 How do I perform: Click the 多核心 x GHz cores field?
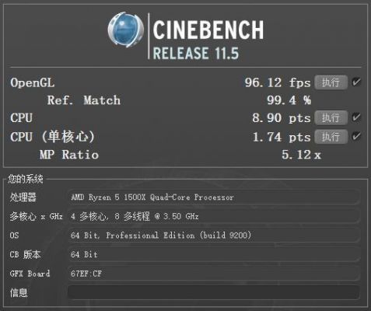pyautogui.click(x=214, y=216)
